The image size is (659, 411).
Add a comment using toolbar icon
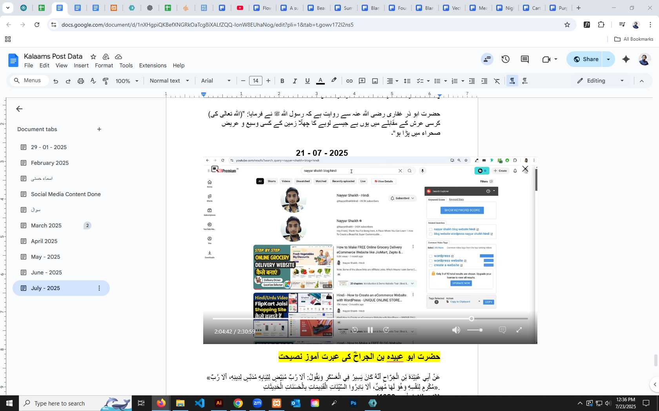362,81
